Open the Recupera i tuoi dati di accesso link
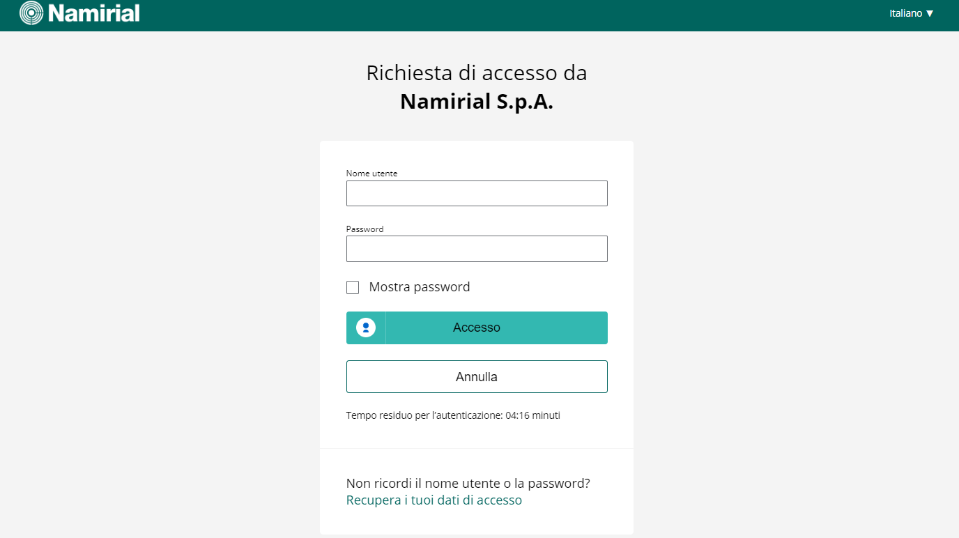The image size is (959, 538). click(434, 500)
